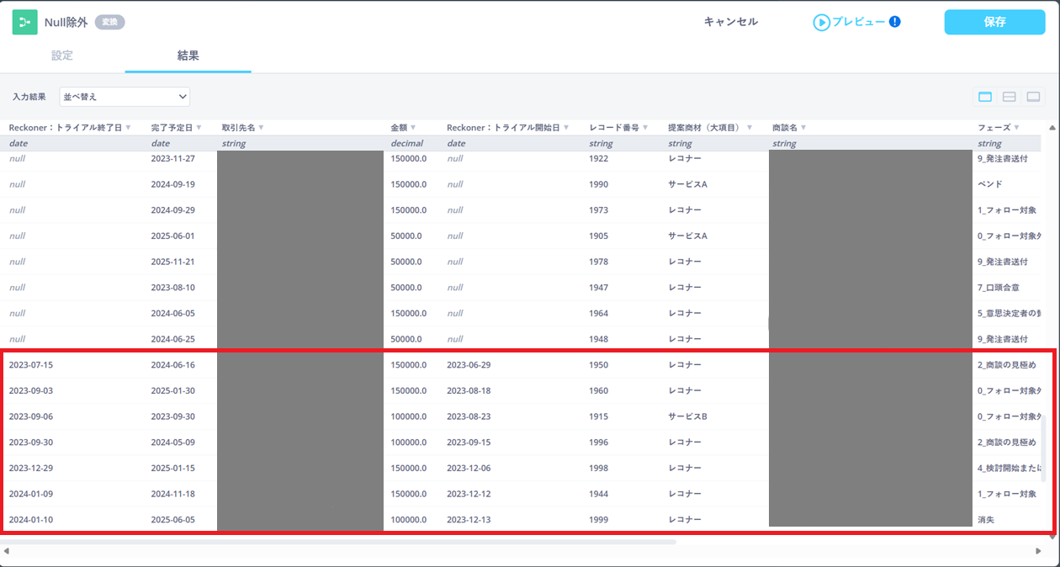Open filter arrow on 取引先名 column
This screenshot has height=567, width=1060.
click(262, 128)
